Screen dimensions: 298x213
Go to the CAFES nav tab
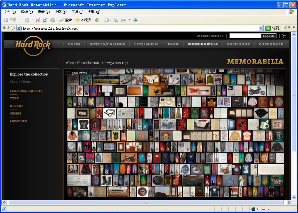point(74,44)
